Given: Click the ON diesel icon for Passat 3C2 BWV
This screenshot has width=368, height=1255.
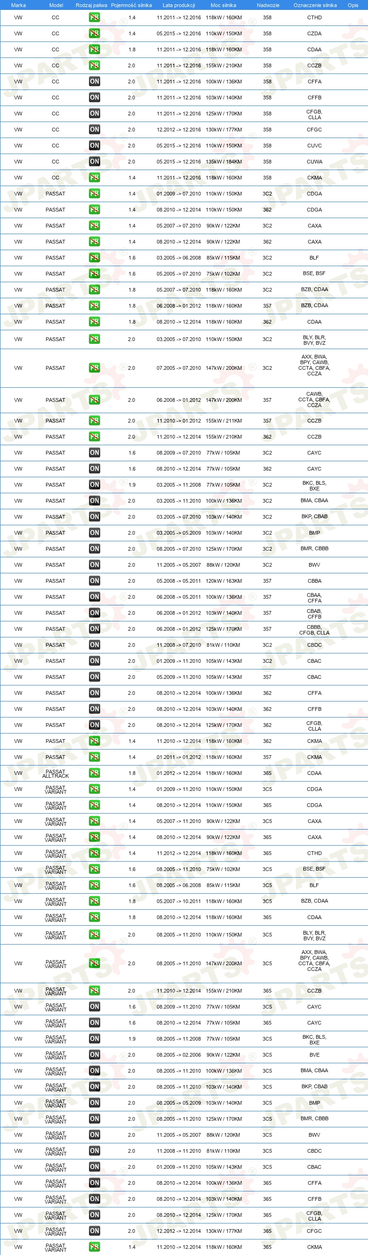Looking at the screenshot, I should click(x=95, y=565).
